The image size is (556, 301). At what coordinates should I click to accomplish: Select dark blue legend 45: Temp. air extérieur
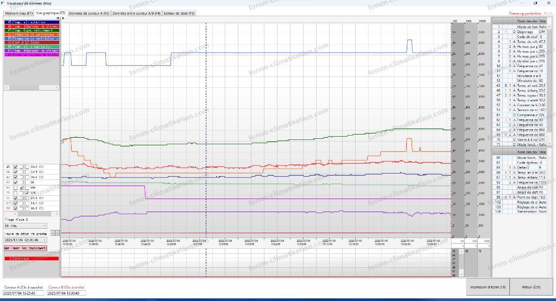point(31,22)
